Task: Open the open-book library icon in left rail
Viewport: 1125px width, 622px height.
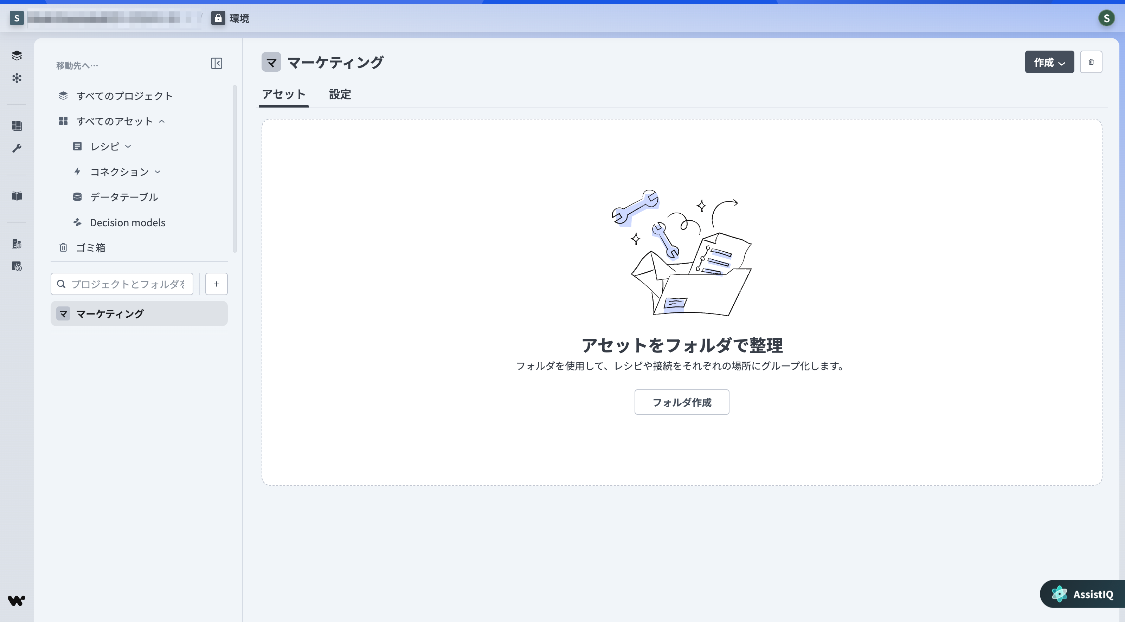Action: pos(17,196)
